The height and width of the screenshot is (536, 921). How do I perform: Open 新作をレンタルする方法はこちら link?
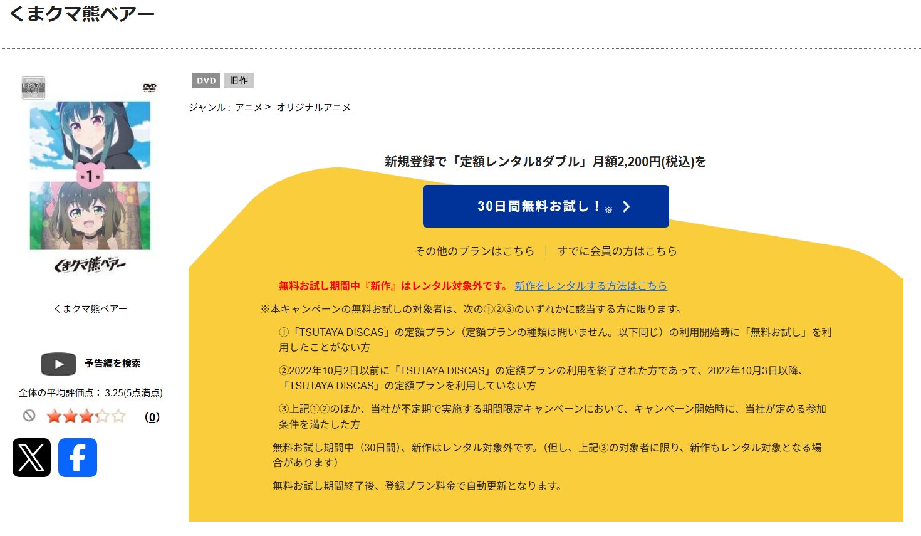[591, 285]
